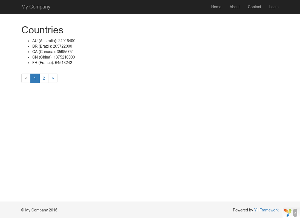
Task: Click the Countries heading
Action: (42, 30)
